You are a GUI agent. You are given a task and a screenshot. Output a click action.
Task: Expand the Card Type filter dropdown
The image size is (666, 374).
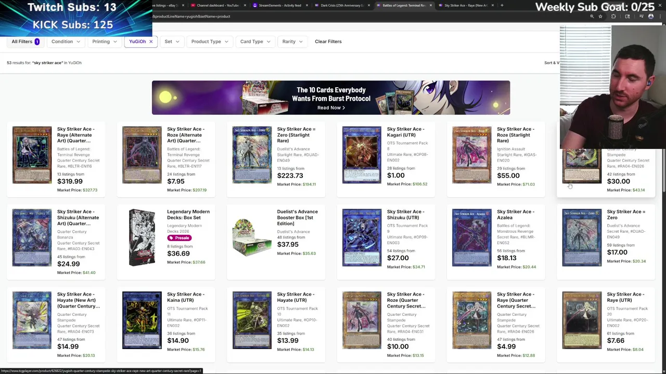(255, 42)
